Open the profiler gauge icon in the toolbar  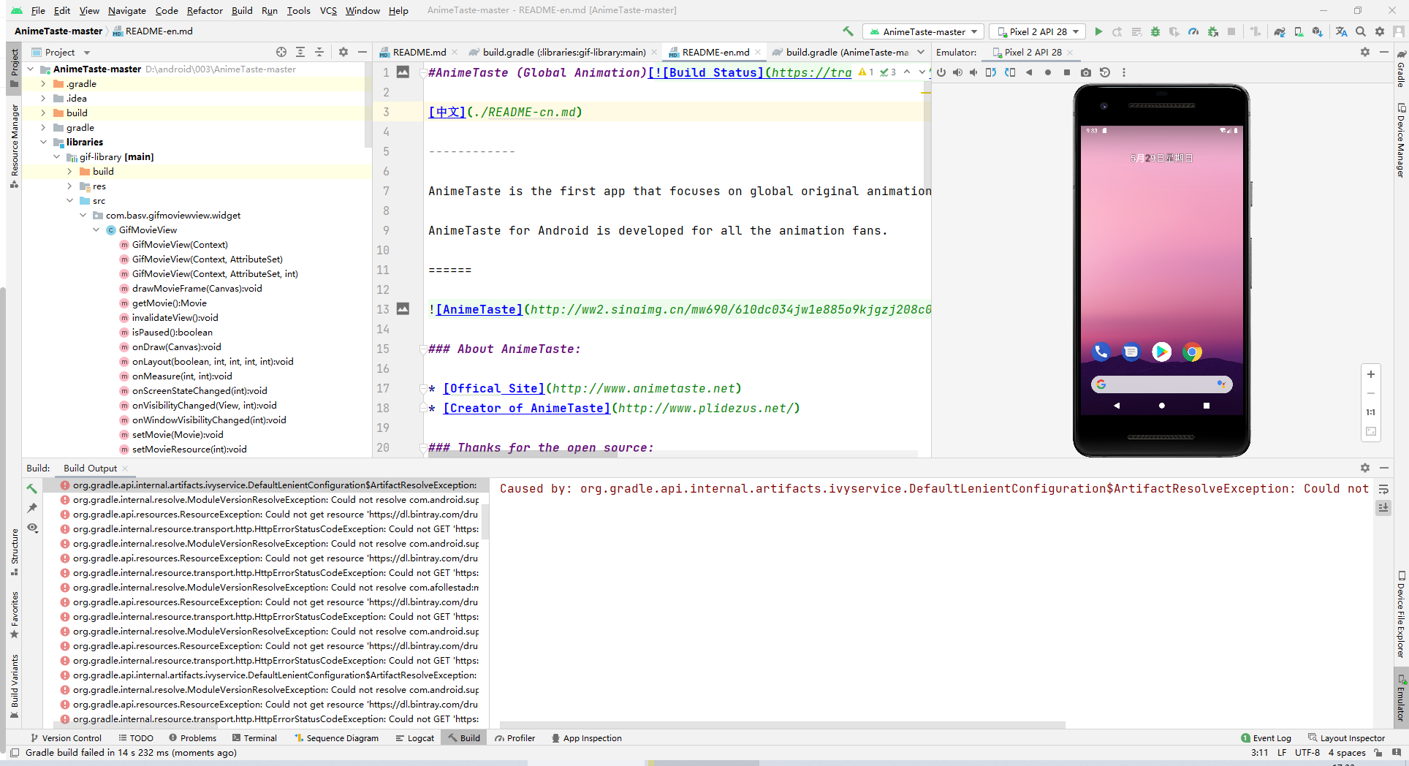click(1193, 31)
